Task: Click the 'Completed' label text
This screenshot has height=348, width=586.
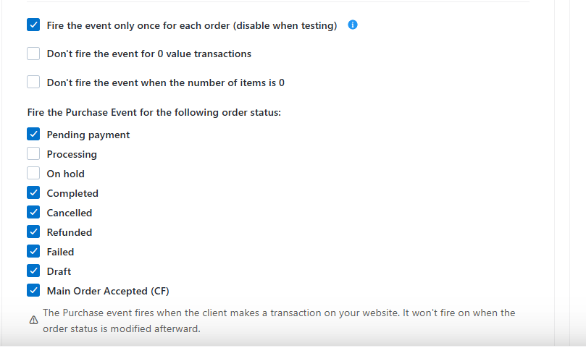Action: [72, 193]
